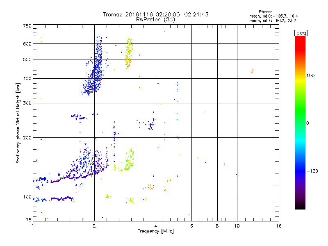This screenshot has width=328, height=246.
Task: Click the orange points near 12 MHz, 430 km
Action: [x=252, y=71]
